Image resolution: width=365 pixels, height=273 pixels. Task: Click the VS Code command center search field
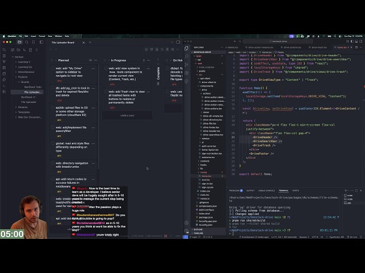[x=278, y=42]
